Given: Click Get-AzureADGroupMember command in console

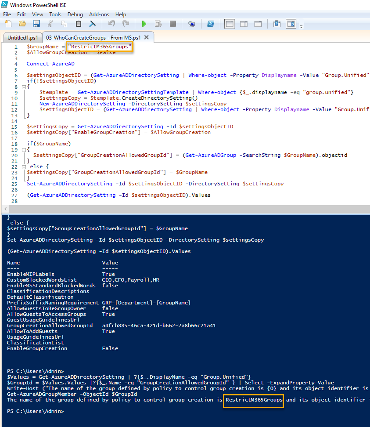Looking at the screenshot, I should click(x=42, y=394).
